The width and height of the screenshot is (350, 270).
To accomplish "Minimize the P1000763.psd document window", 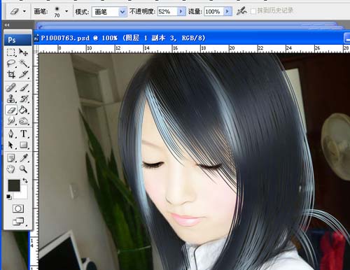I will click(347, 38).
